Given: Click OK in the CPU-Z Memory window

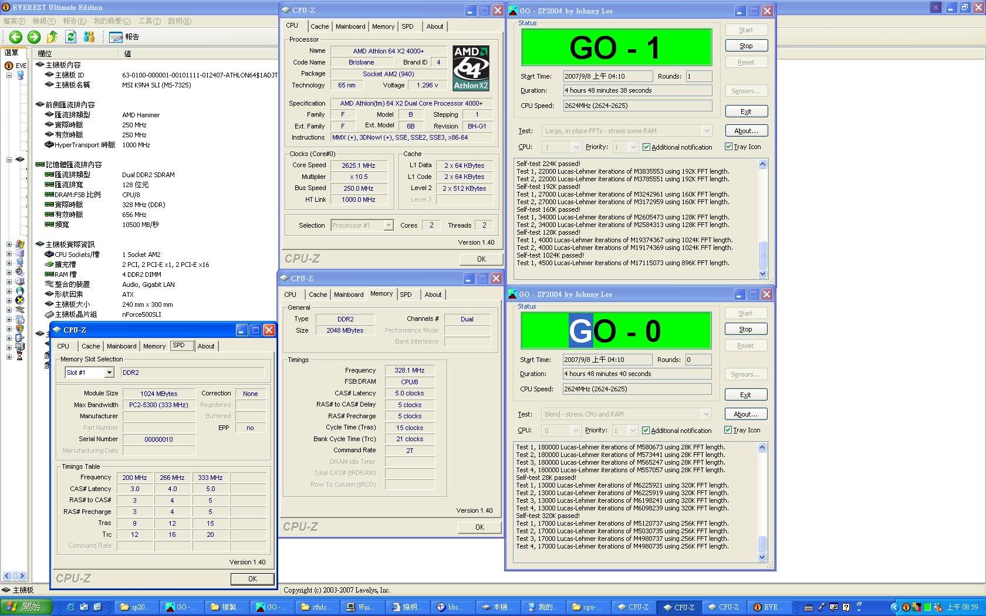Looking at the screenshot, I should coord(480,527).
